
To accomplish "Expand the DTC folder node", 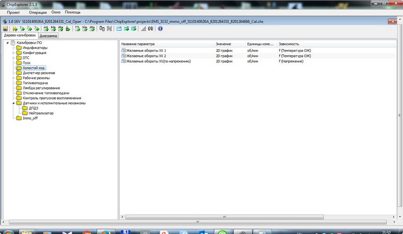I will point(13,58).
